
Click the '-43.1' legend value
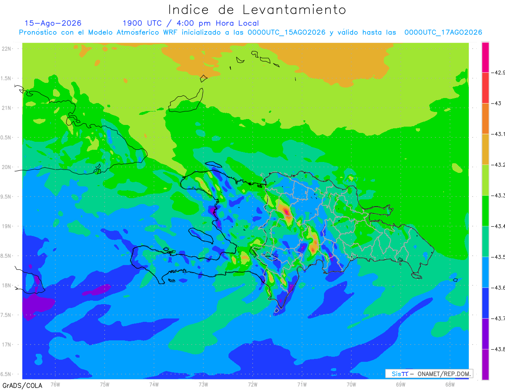click(x=499, y=134)
